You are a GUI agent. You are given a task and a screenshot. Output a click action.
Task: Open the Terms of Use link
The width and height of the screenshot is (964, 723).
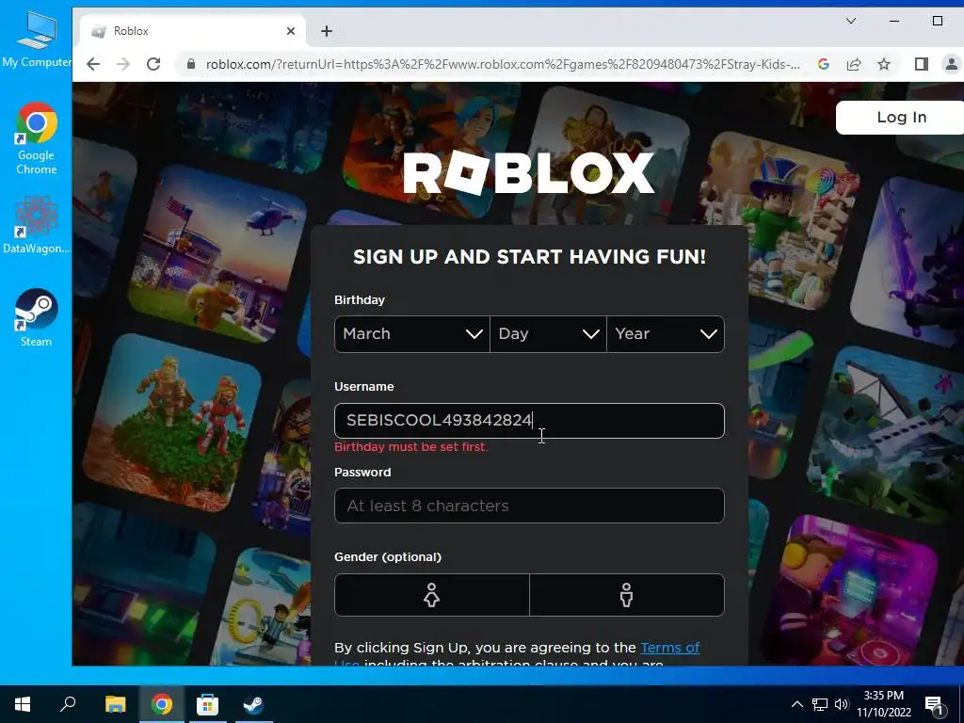pos(669,648)
